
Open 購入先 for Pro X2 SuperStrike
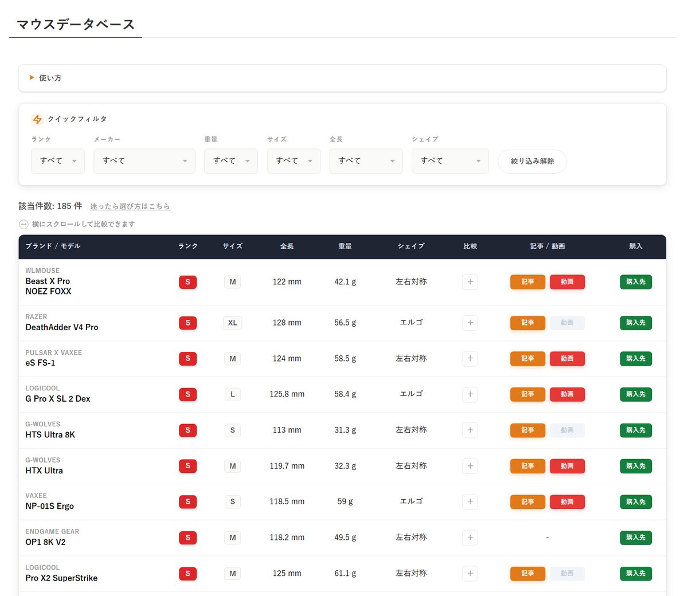(636, 574)
